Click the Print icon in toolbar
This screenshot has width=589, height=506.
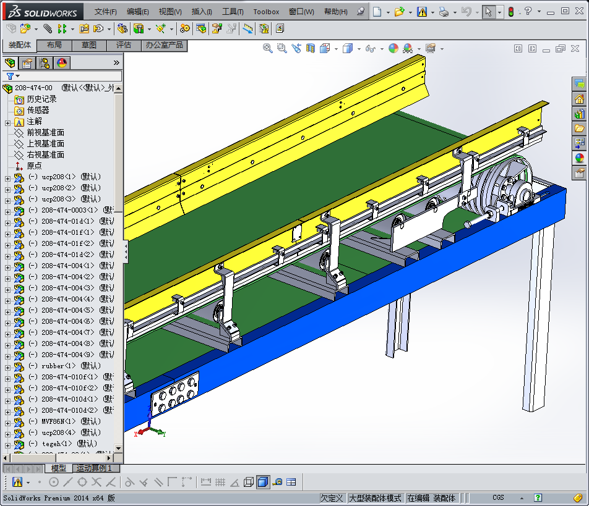pyautogui.click(x=444, y=12)
